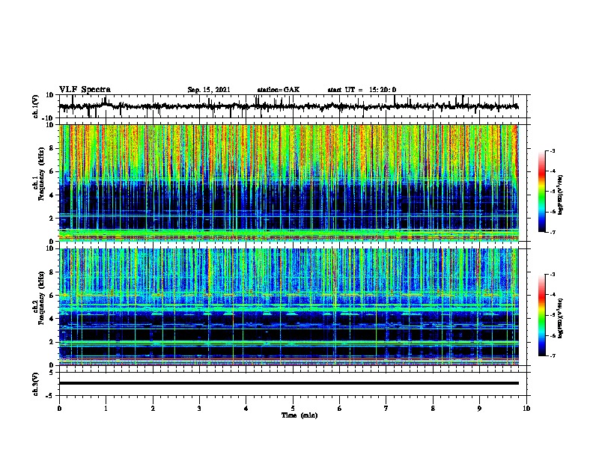Image resolution: width=593 pixels, height=458 pixels.
Task: Click the "start UT = 15:20:0" header text
Action: coord(362,90)
